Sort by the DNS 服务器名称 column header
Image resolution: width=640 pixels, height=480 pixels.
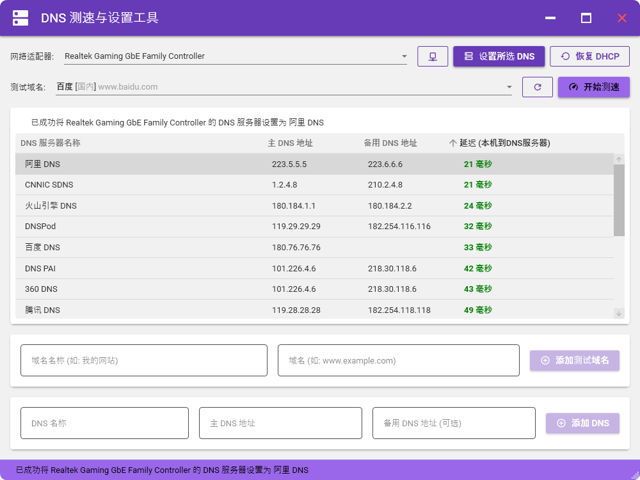tap(50, 143)
